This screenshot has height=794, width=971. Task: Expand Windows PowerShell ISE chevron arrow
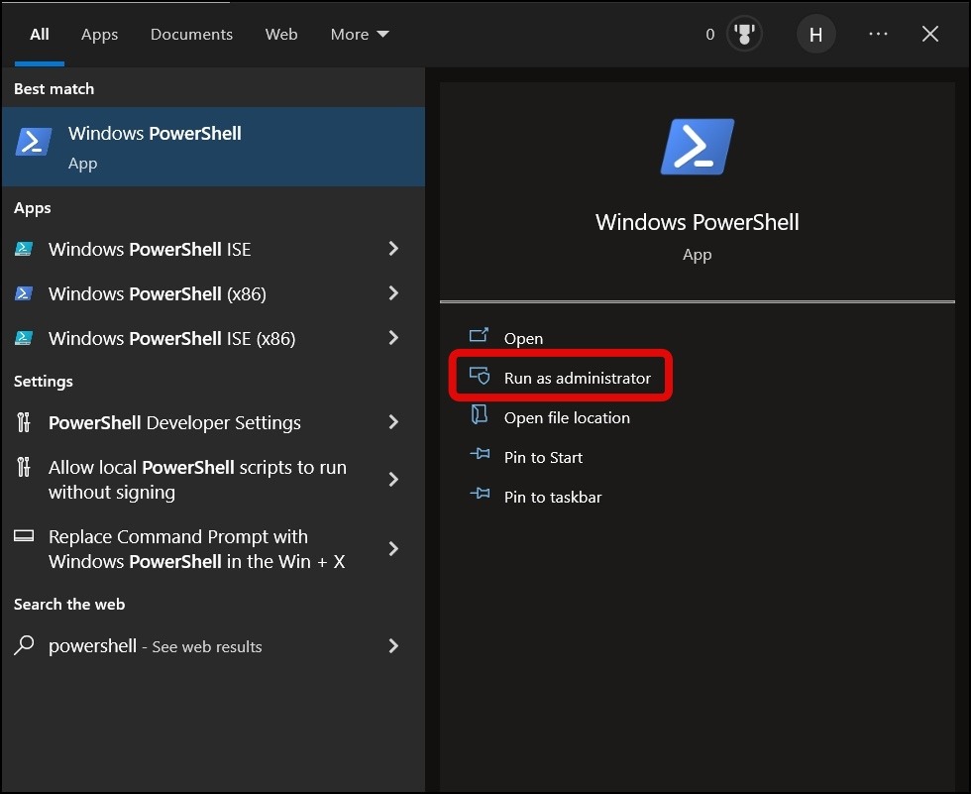point(393,249)
